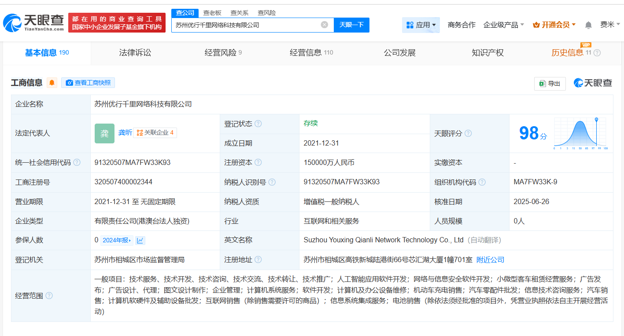Screen dimensions: 624x336
Task: Click the 天眼查 logo in header
Action: pyautogui.click(x=33, y=23)
